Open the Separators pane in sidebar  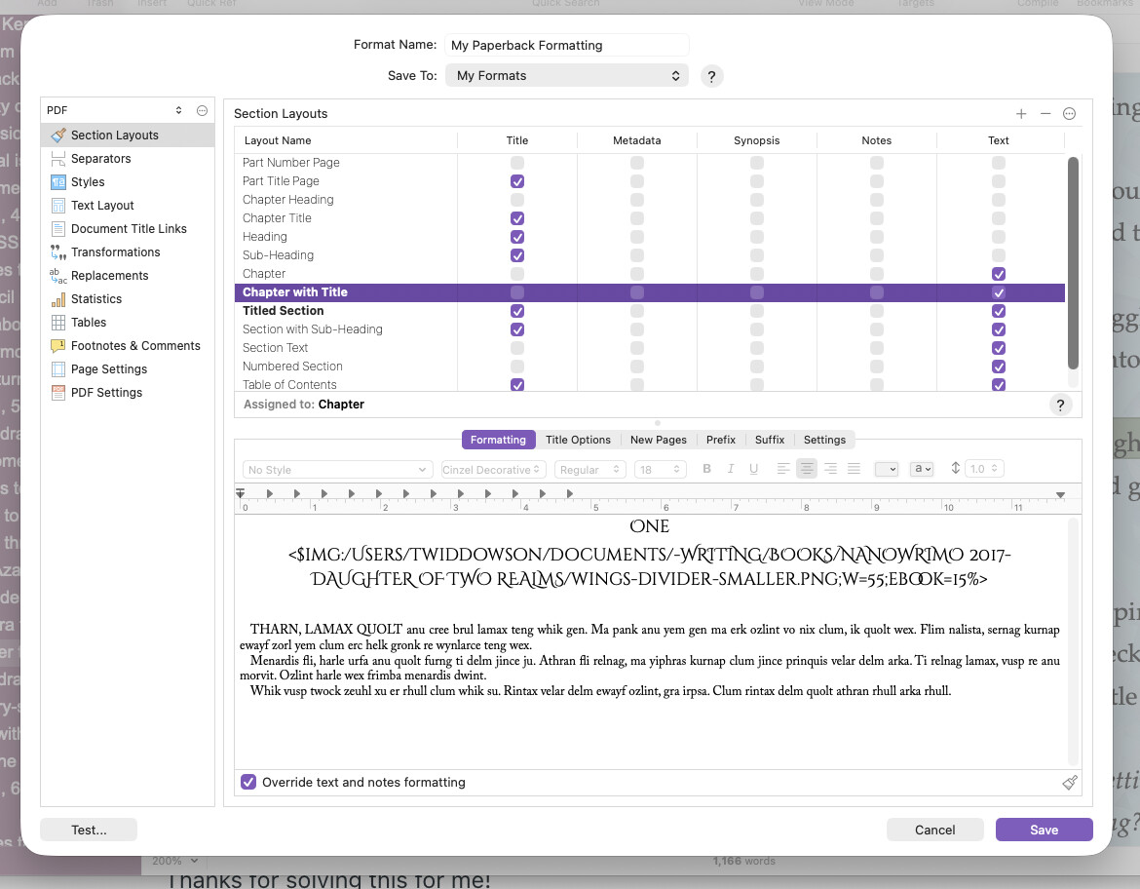click(100, 159)
